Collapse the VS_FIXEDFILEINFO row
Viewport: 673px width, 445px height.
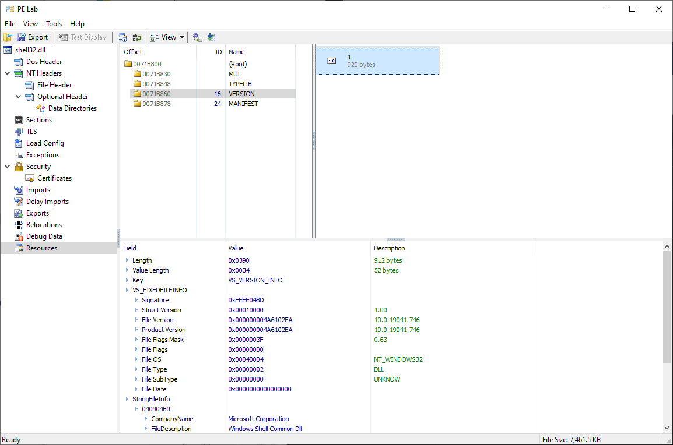[x=127, y=290]
